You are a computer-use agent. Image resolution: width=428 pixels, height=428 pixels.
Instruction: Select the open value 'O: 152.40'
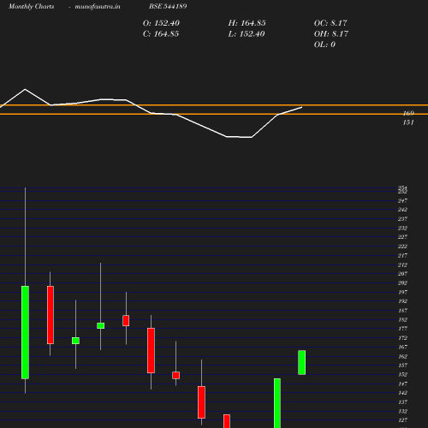coord(161,23)
